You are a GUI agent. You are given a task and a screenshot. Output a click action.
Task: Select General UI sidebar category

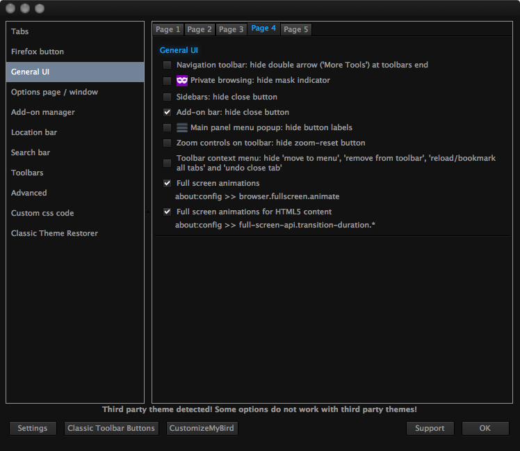coord(75,72)
